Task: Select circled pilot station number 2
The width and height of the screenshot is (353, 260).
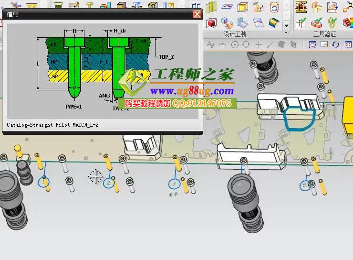Action: pyautogui.click(x=109, y=183)
